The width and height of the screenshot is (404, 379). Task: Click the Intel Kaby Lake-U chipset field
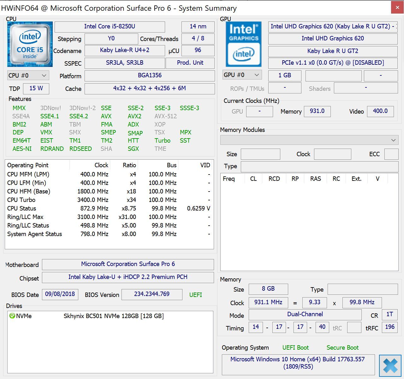tap(128, 277)
